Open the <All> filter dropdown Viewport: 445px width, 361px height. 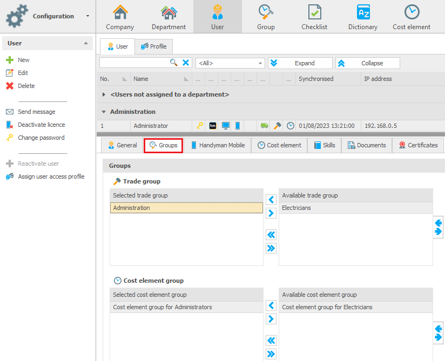pyautogui.click(x=230, y=63)
